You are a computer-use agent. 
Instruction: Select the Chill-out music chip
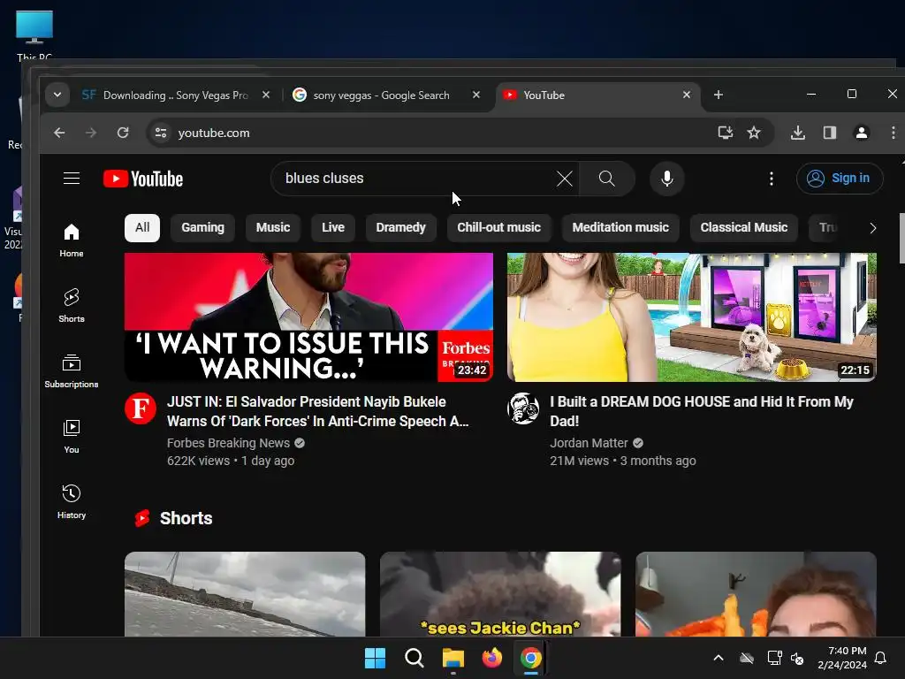point(498,227)
